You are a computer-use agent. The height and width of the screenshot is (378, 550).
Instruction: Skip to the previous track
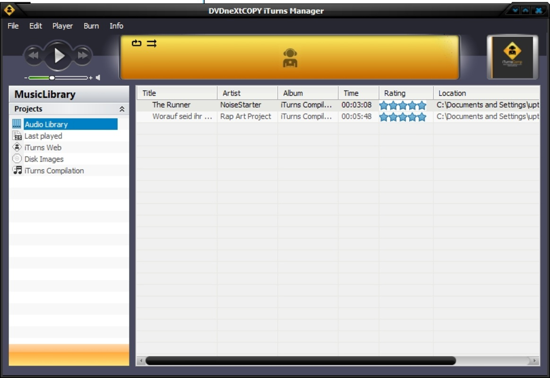pos(34,55)
